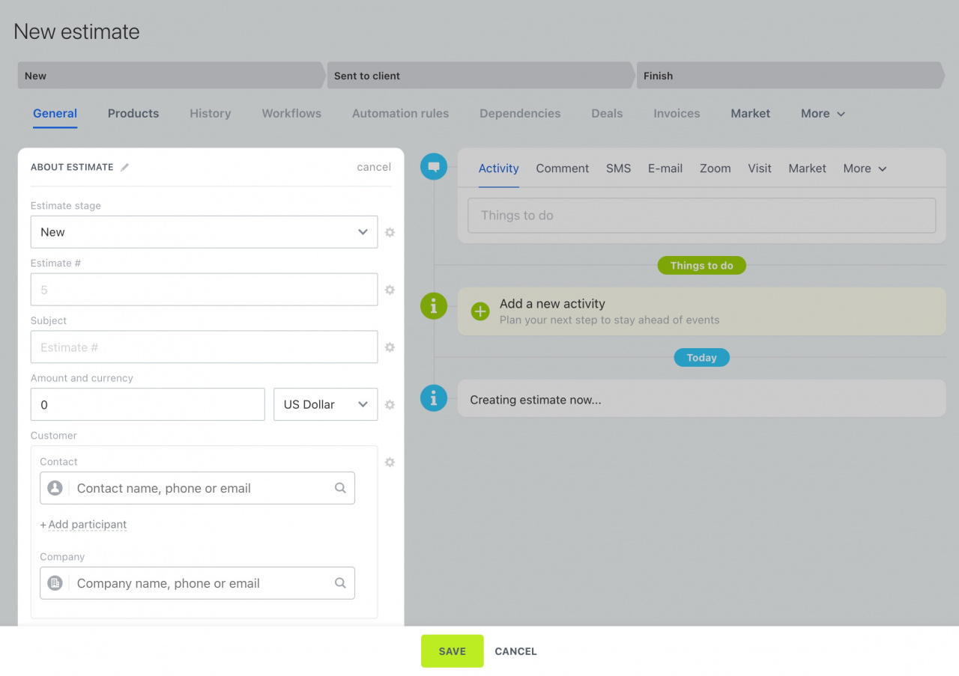This screenshot has height=676, width=959.
Task: Expand More in the top navigation tabs
Action: pos(823,114)
